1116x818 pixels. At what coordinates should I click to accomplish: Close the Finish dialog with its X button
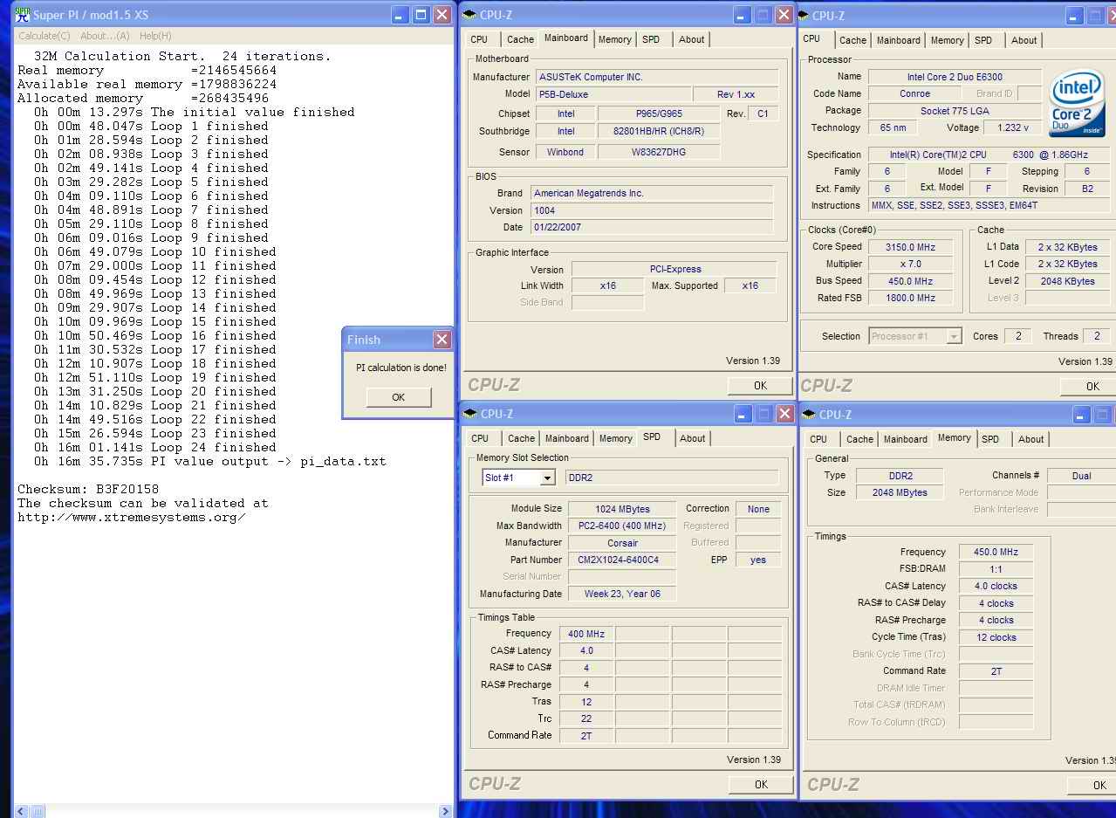click(x=442, y=340)
